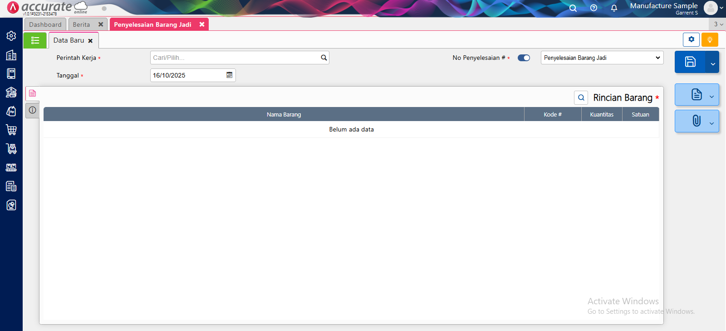Switch to the Dashboard tab
The height and width of the screenshot is (331, 726).
tap(45, 24)
